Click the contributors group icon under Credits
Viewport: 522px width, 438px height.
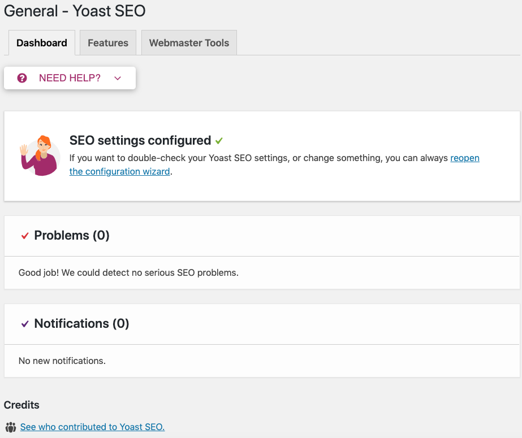(x=11, y=427)
